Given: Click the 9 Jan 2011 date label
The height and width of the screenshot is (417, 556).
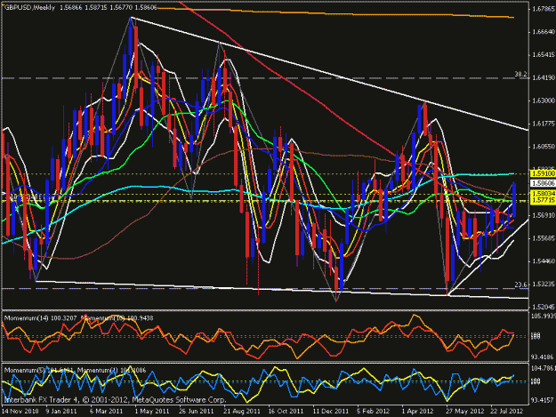Looking at the screenshot, I should pos(61,412).
